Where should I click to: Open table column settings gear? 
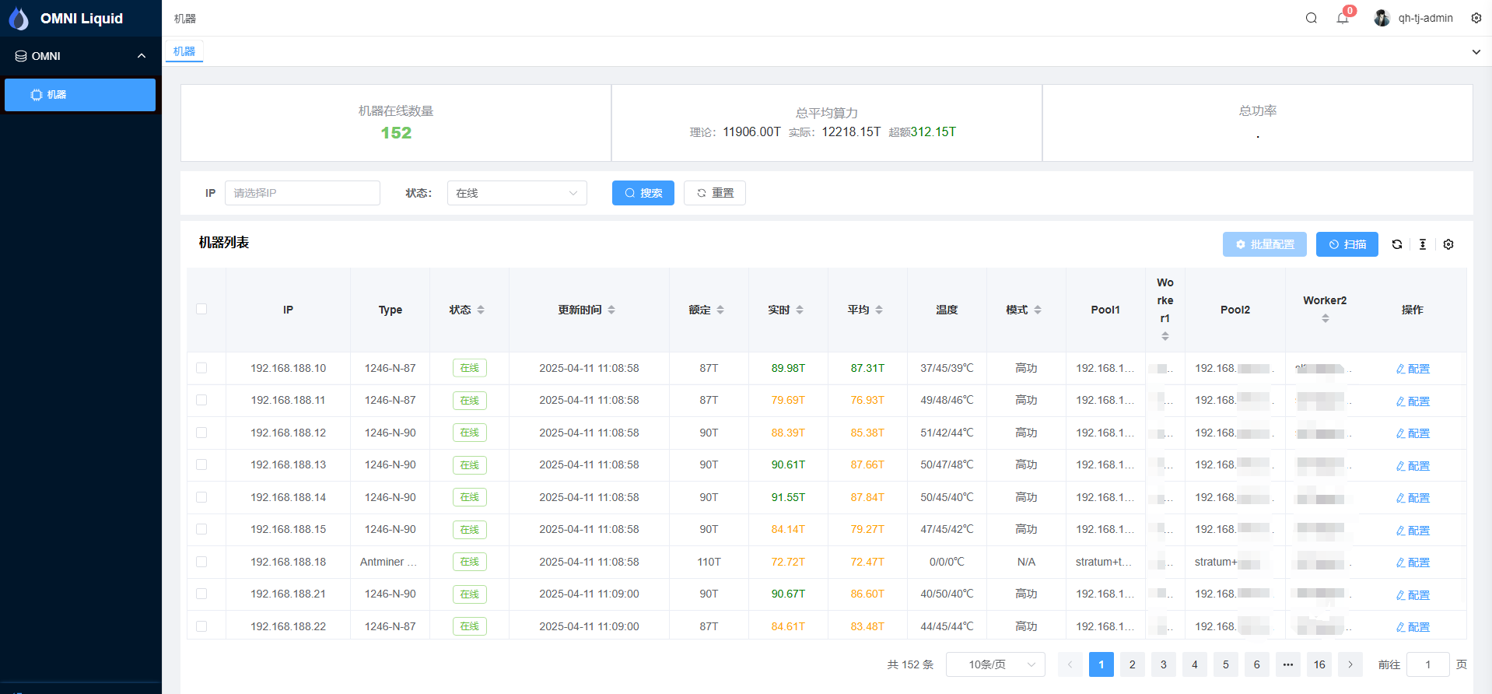(1448, 244)
